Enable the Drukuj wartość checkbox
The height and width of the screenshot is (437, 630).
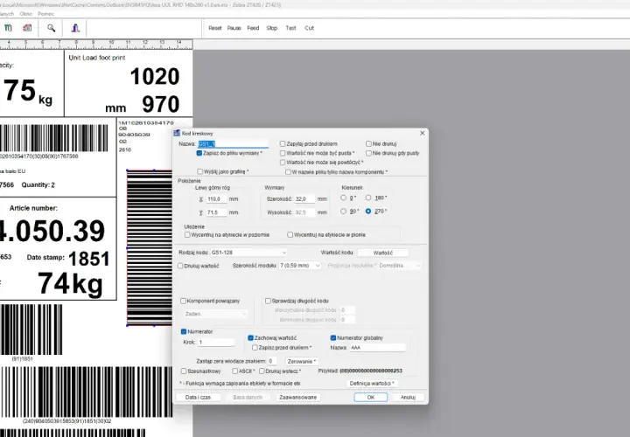(x=180, y=266)
